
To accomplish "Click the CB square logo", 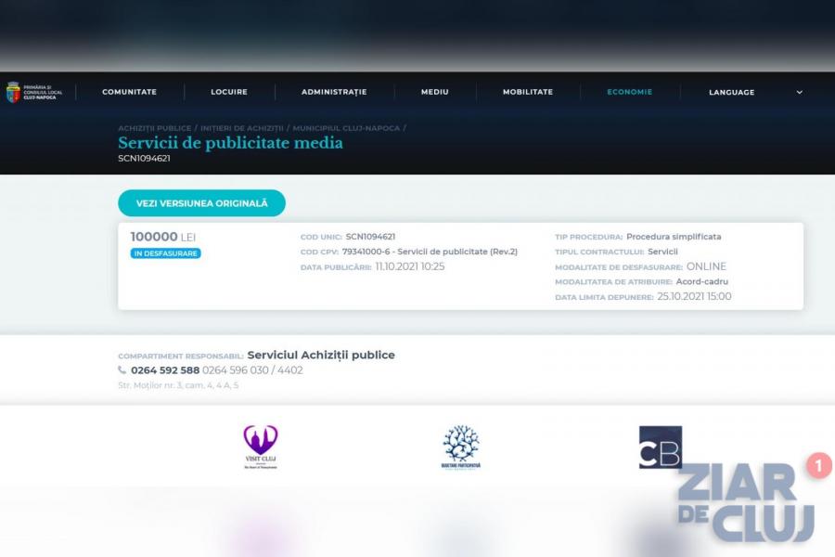I will click(660, 447).
